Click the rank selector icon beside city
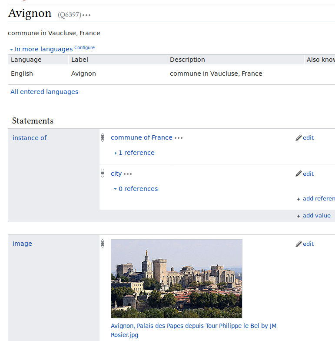 (103, 174)
